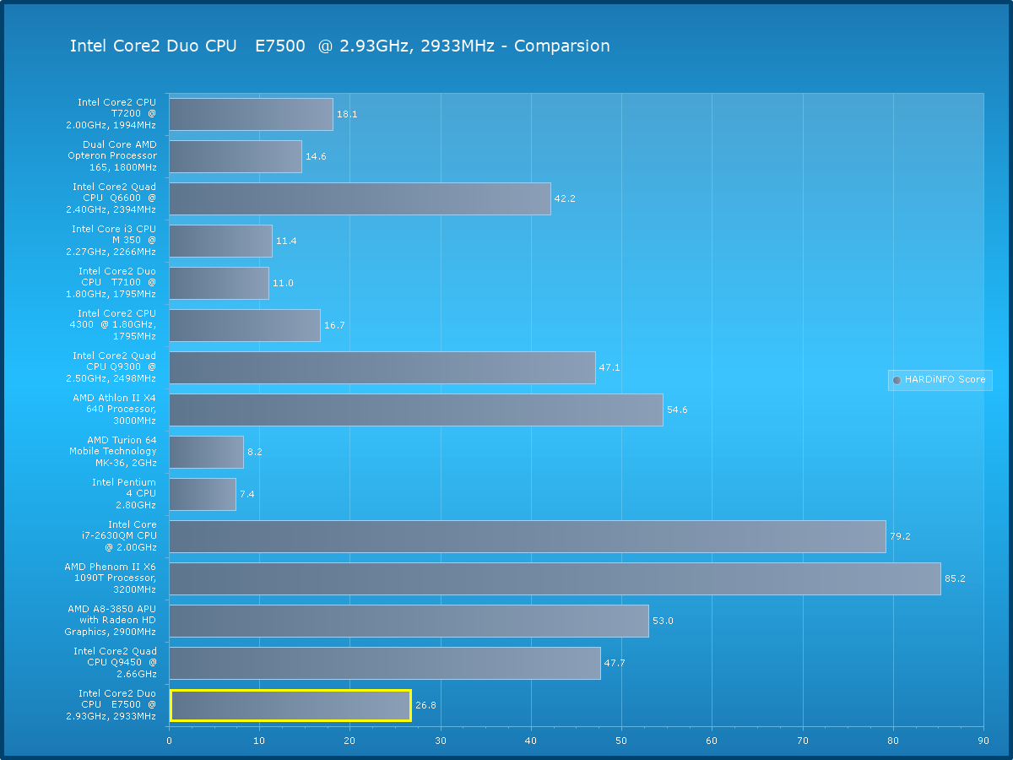Click the AMD Phenom II X6 label
This screenshot has height=760, width=1013.
pyautogui.click(x=111, y=578)
